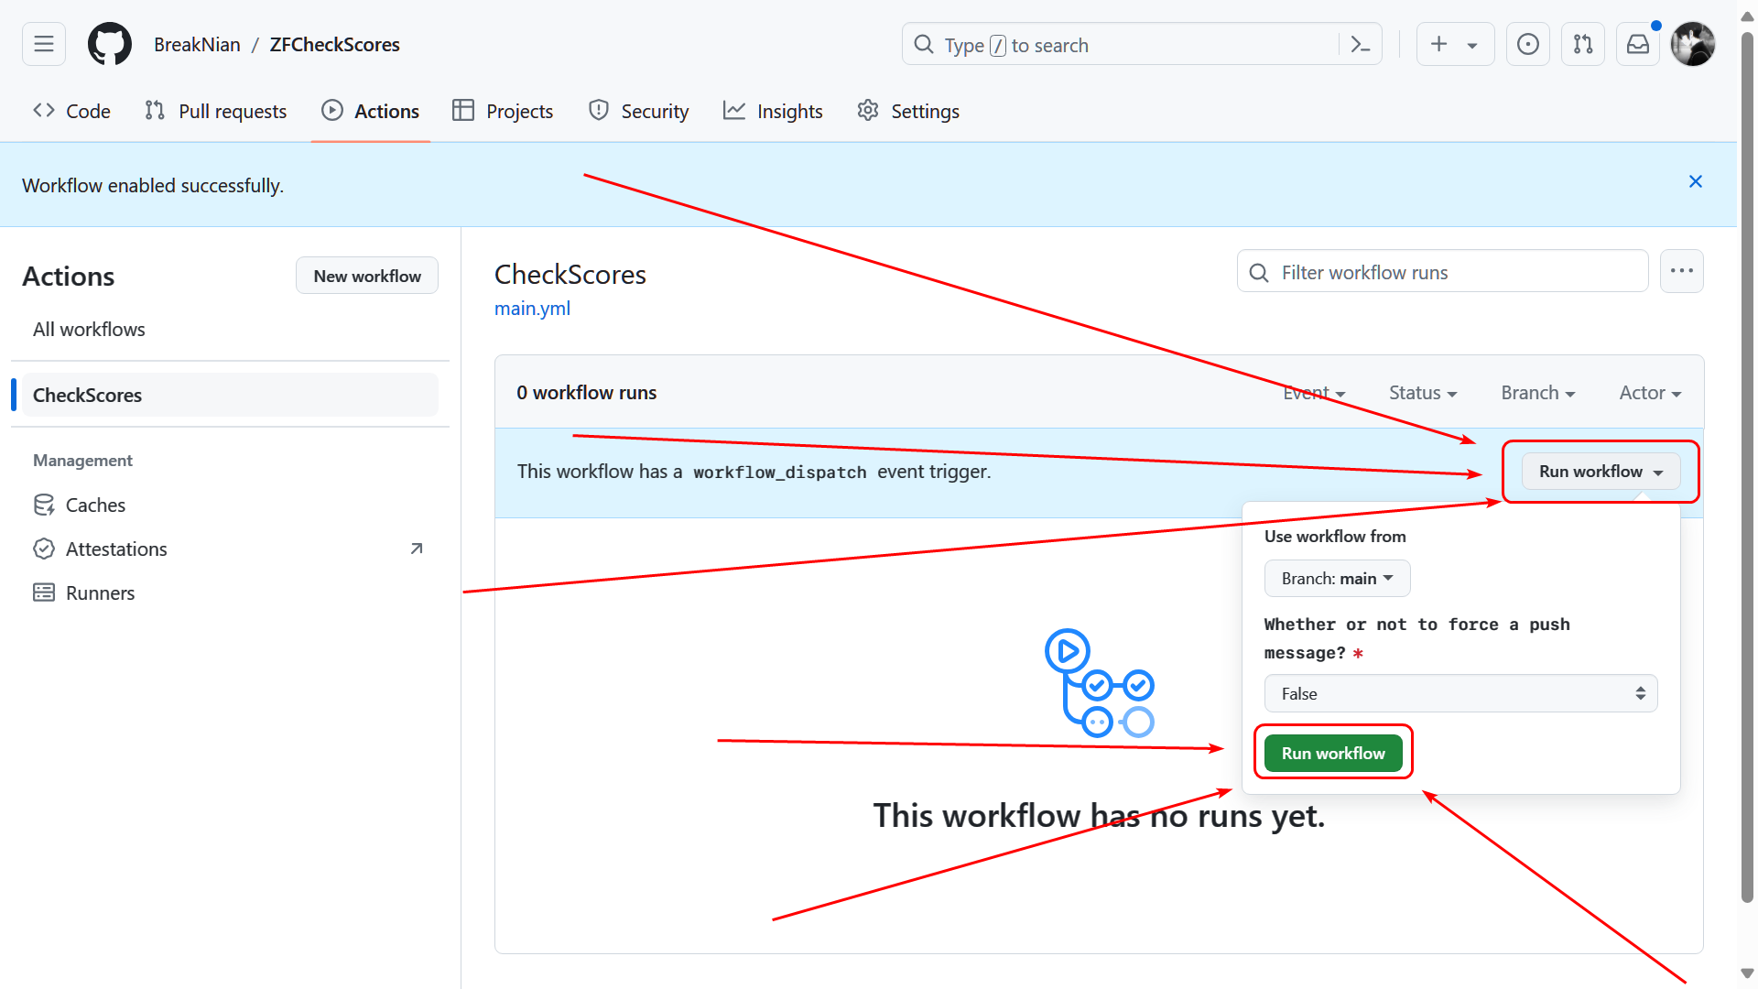Open the notifications inbox icon
Image resolution: width=1758 pixels, height=989 pixels.
[x=1638, y=44]
